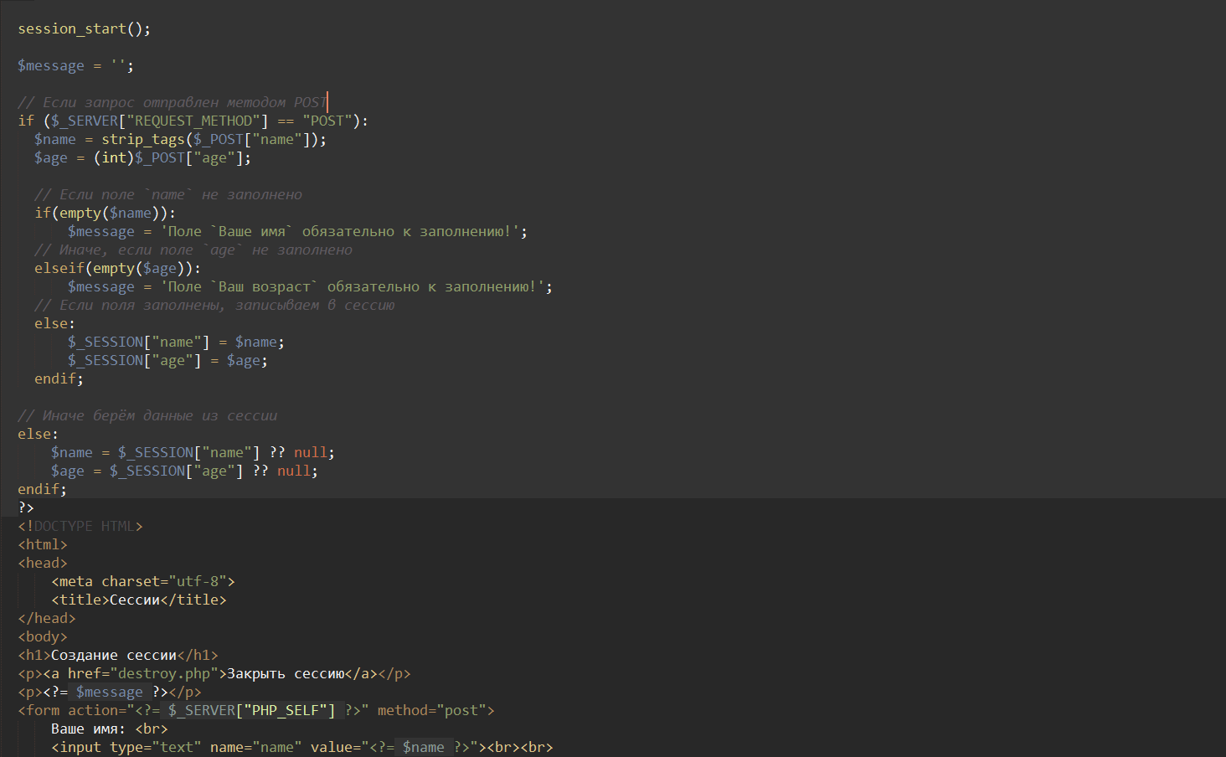Click the comment 'записываем в сессию'
The image size is (1226, 757).
click(214, 305)
